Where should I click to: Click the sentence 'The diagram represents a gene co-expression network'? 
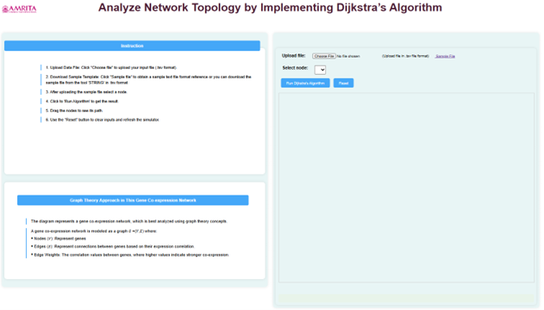(x=129, y=221)
